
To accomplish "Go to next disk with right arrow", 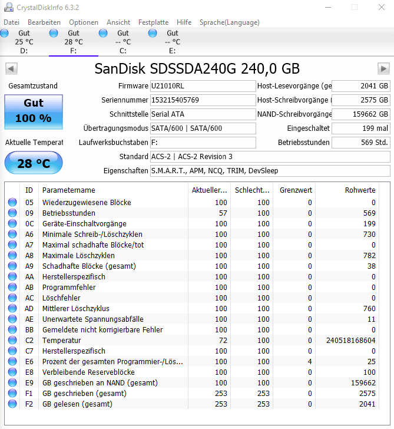I will (383, 69).
